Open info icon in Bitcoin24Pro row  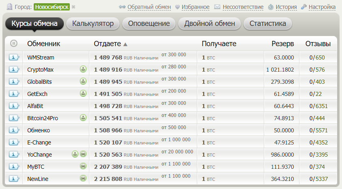point(14,118)
